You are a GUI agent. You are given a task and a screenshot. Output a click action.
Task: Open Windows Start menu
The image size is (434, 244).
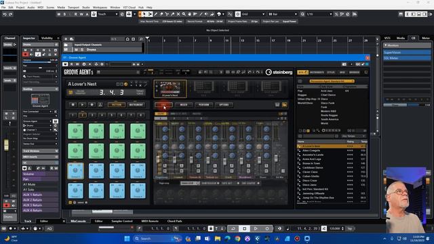coord(127,239)
